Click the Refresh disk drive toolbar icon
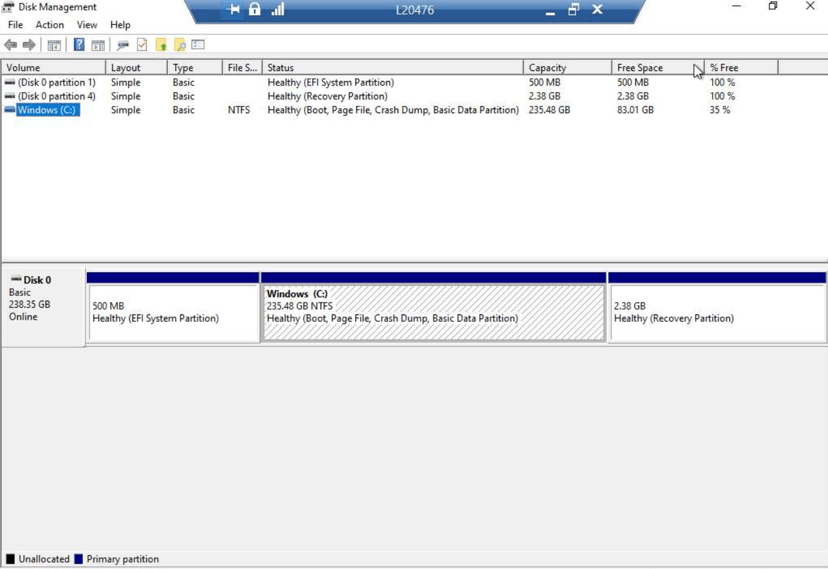 click(122, 45)
